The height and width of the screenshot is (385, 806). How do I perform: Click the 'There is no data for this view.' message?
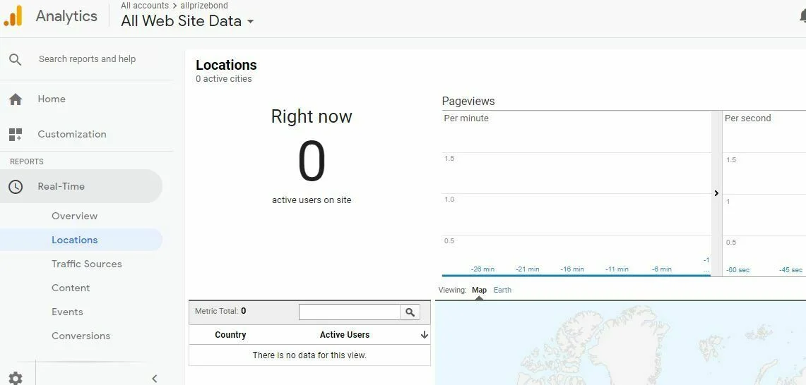click(309, 355)
